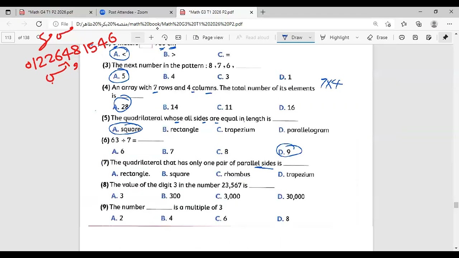
Task: Rotate the PDF page
Action: 165,37
